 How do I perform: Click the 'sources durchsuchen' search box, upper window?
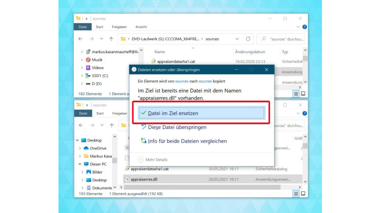281,39
